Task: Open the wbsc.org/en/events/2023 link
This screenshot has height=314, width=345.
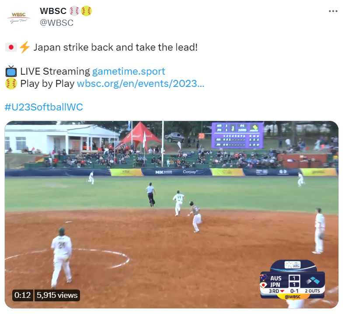Action: (141, 83)
